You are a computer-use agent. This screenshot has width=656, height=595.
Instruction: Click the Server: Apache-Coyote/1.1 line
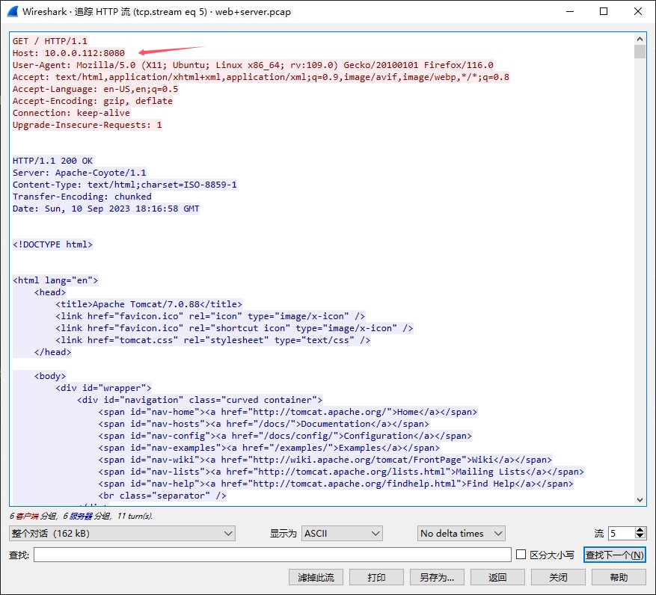(x=79, y=173)
